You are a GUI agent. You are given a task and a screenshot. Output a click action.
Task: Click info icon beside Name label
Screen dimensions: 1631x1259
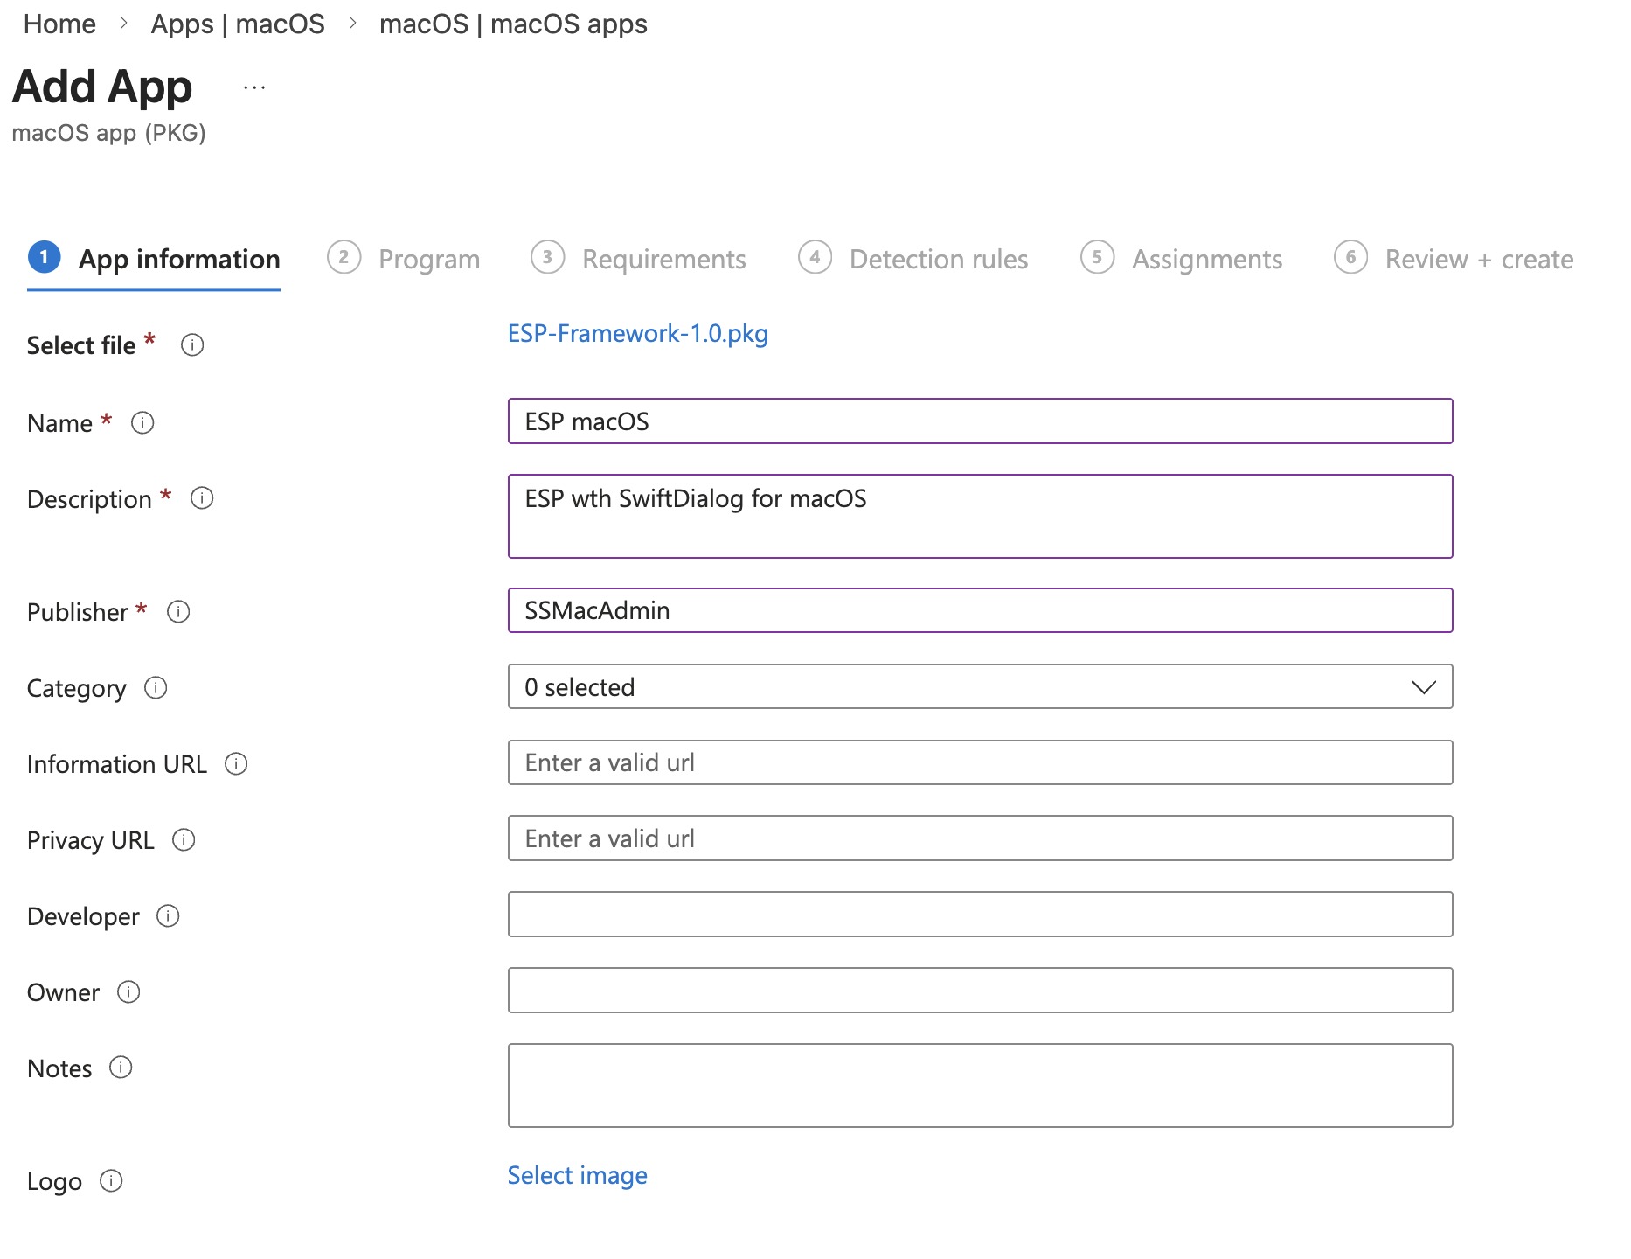click(142, 423)
